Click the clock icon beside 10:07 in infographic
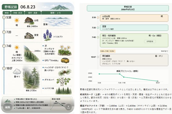 [4, 68]
